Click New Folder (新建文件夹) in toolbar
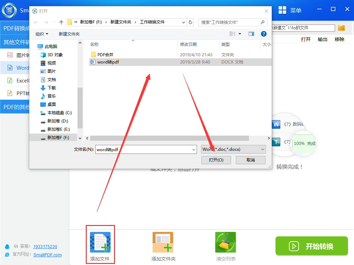Viewport: 354px width, 265px height. pos(69,34)
